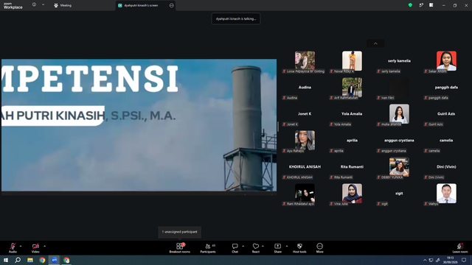Image resolution: width=472 pixels, height=265 pixels.
Task: Open Breakout rooms panel
Action: [x=180, y=248]
